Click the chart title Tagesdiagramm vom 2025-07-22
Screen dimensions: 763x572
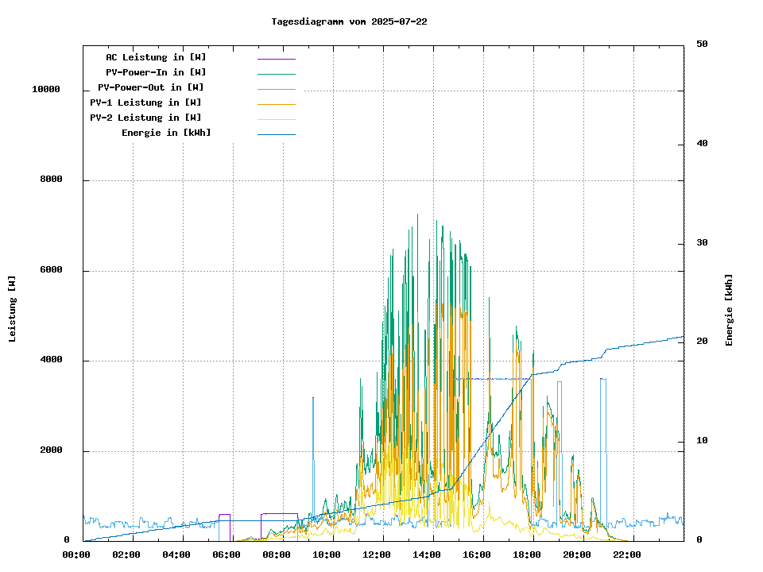point(349,21)
